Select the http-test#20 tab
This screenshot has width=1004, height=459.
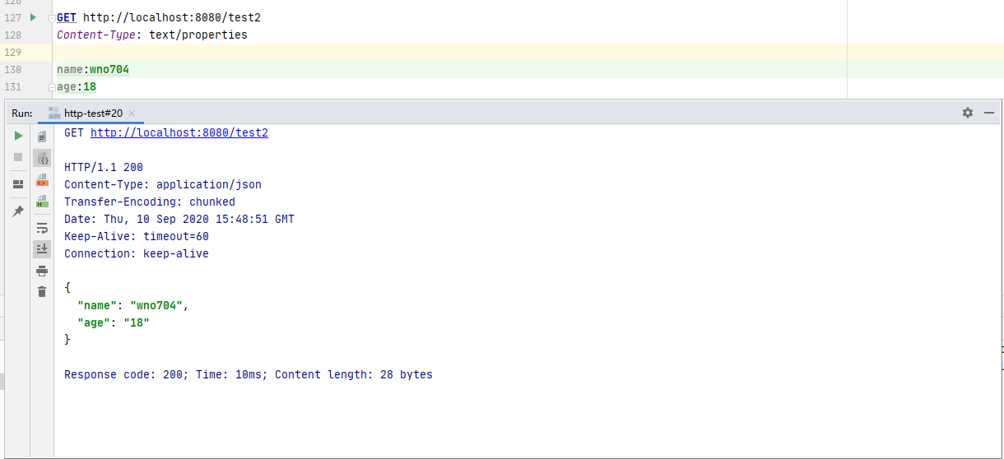pyautogui.click(x=92, y=114)
